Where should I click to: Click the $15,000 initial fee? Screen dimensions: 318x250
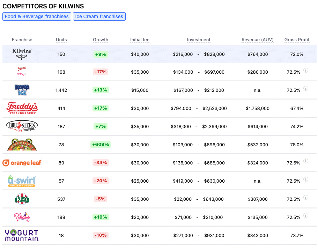coord(140,90)
